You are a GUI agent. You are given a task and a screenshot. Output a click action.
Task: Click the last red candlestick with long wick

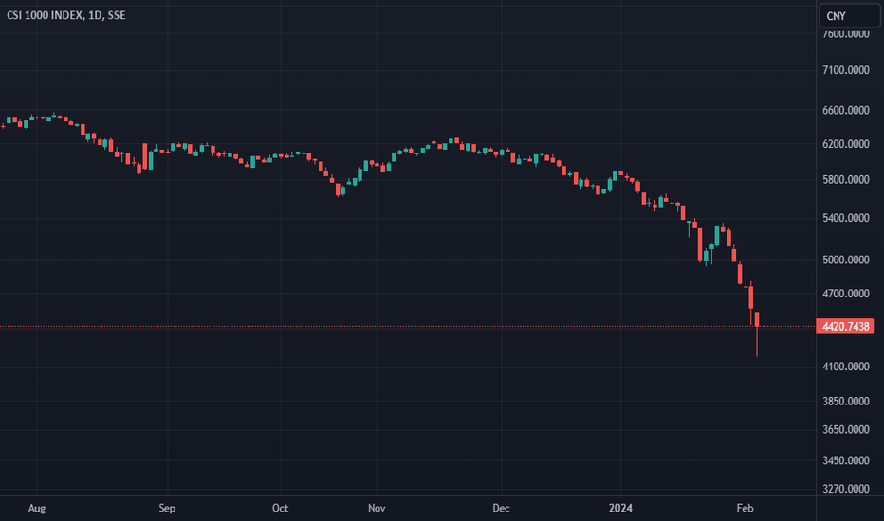[x=757, y=333]
